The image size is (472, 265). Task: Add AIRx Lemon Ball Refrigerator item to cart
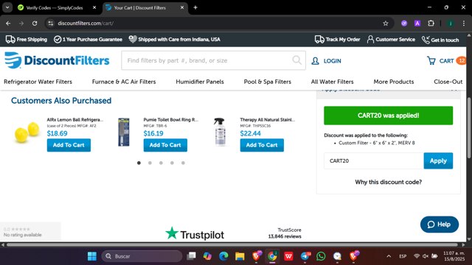pyautogui.click(x=69, y=145)
